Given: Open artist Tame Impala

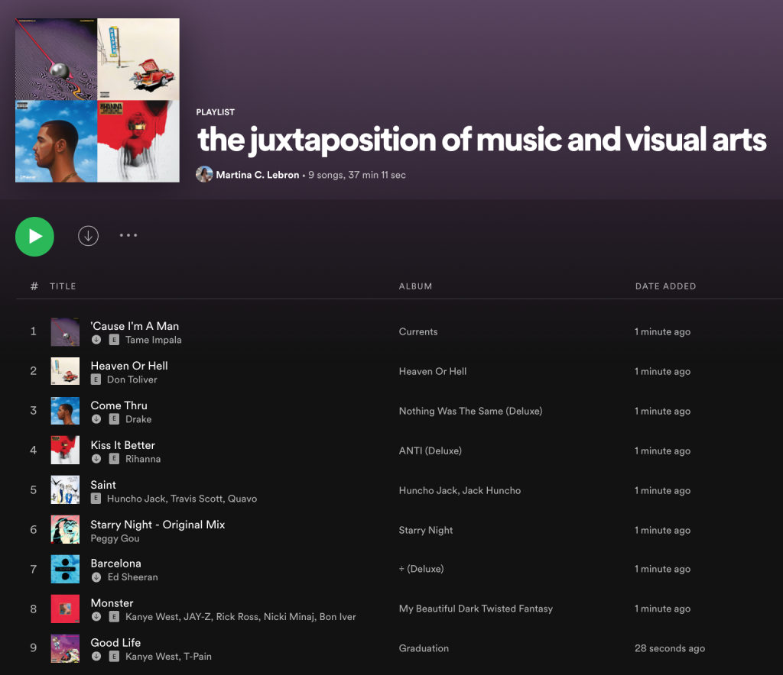Looking at the screenshot, I should (x=153, y=340).
